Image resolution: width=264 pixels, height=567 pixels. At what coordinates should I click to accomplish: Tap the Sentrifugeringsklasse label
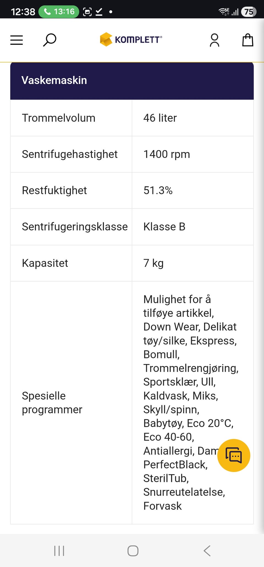point(75,227)
